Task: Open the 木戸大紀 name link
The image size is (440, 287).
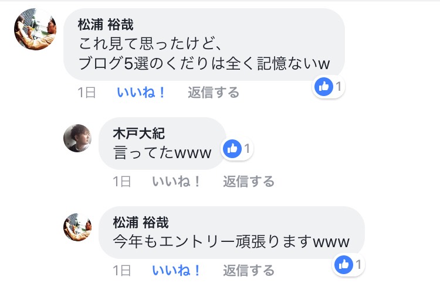Action: [x=138, y=134]
